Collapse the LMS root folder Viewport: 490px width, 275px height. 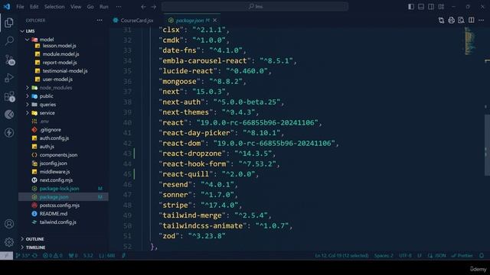pyautogui.click(x=22, y=31)
